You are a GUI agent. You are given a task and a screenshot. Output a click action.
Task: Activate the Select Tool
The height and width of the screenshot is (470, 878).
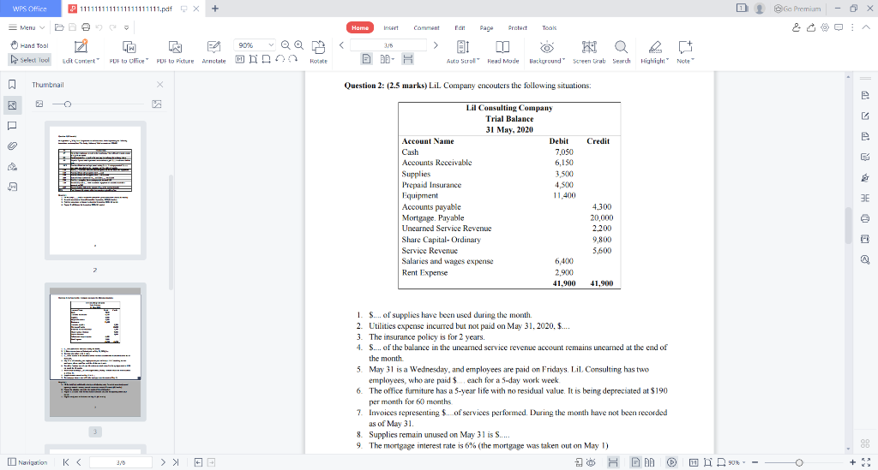coord(30,60)
